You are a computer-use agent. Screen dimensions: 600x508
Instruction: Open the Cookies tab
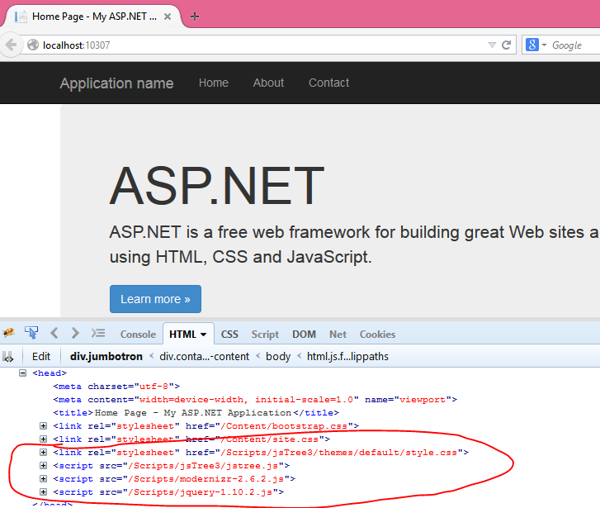(x=377, y=335)
